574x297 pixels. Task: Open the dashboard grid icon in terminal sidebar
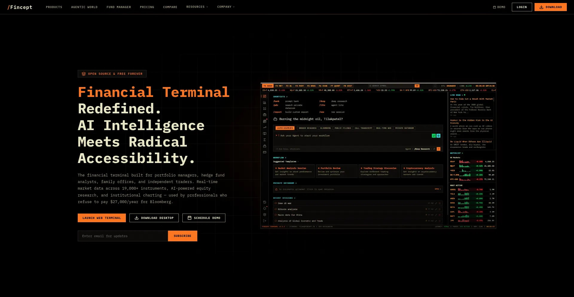click(x=265, y=96)
